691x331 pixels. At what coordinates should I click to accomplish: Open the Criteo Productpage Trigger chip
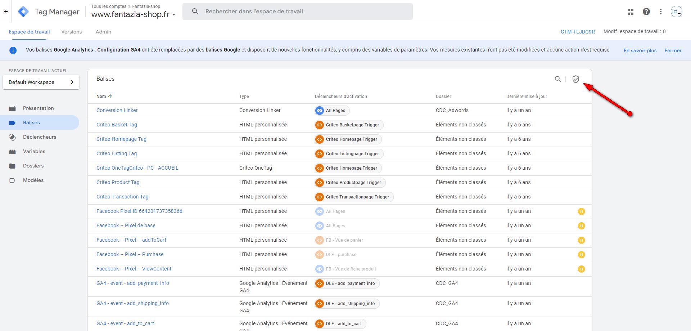pyautogui.click(x=350, y=183)
